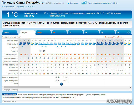Screen dimensions: 134x105
Task: Open 'См. на карте' link
Action: coord(75,3)
